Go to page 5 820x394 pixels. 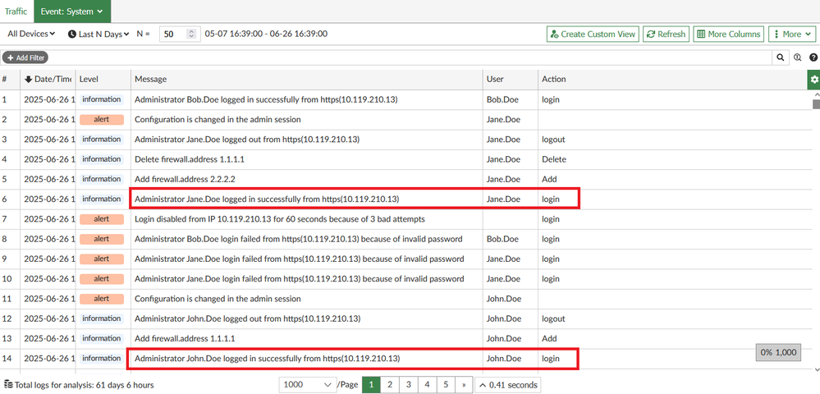pyautogui.click(x=446, y=385)
